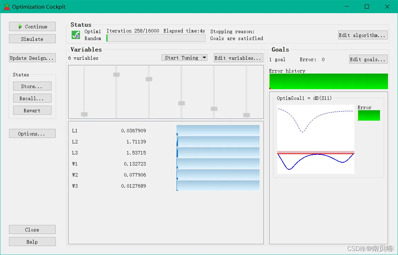Viewport: 398px width, 255px height.
Task: Minimize the Optimization Cockpit window
Action: (347, 7)
